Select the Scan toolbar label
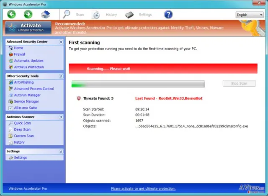Viewport: 268px width, 196px height. tap(80, 15)
